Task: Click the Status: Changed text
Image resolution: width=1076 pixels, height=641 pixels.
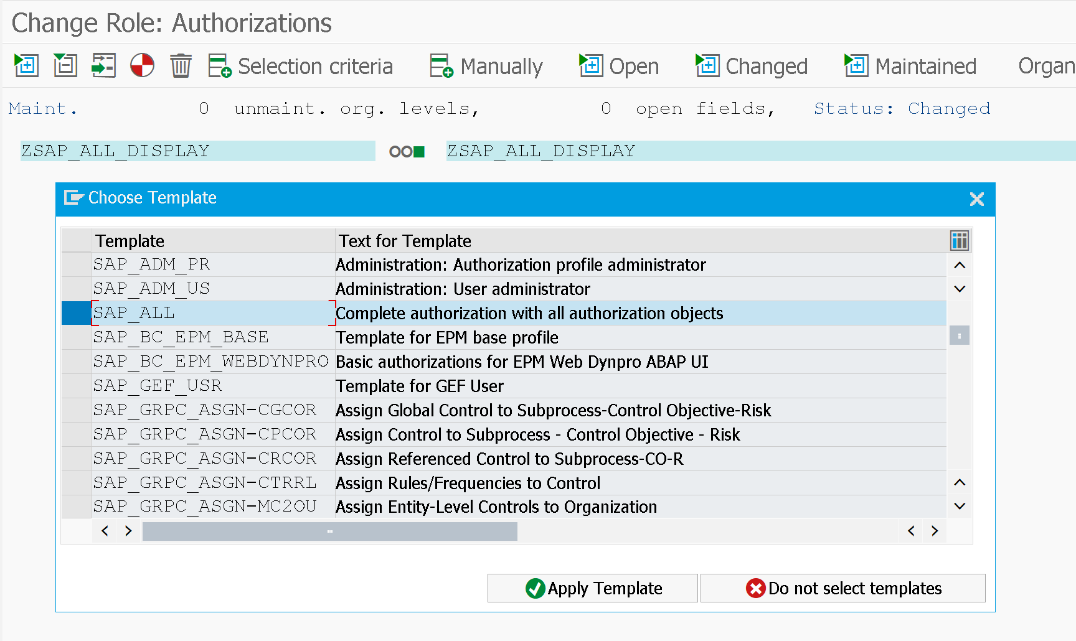Action: tap(902, 108)
